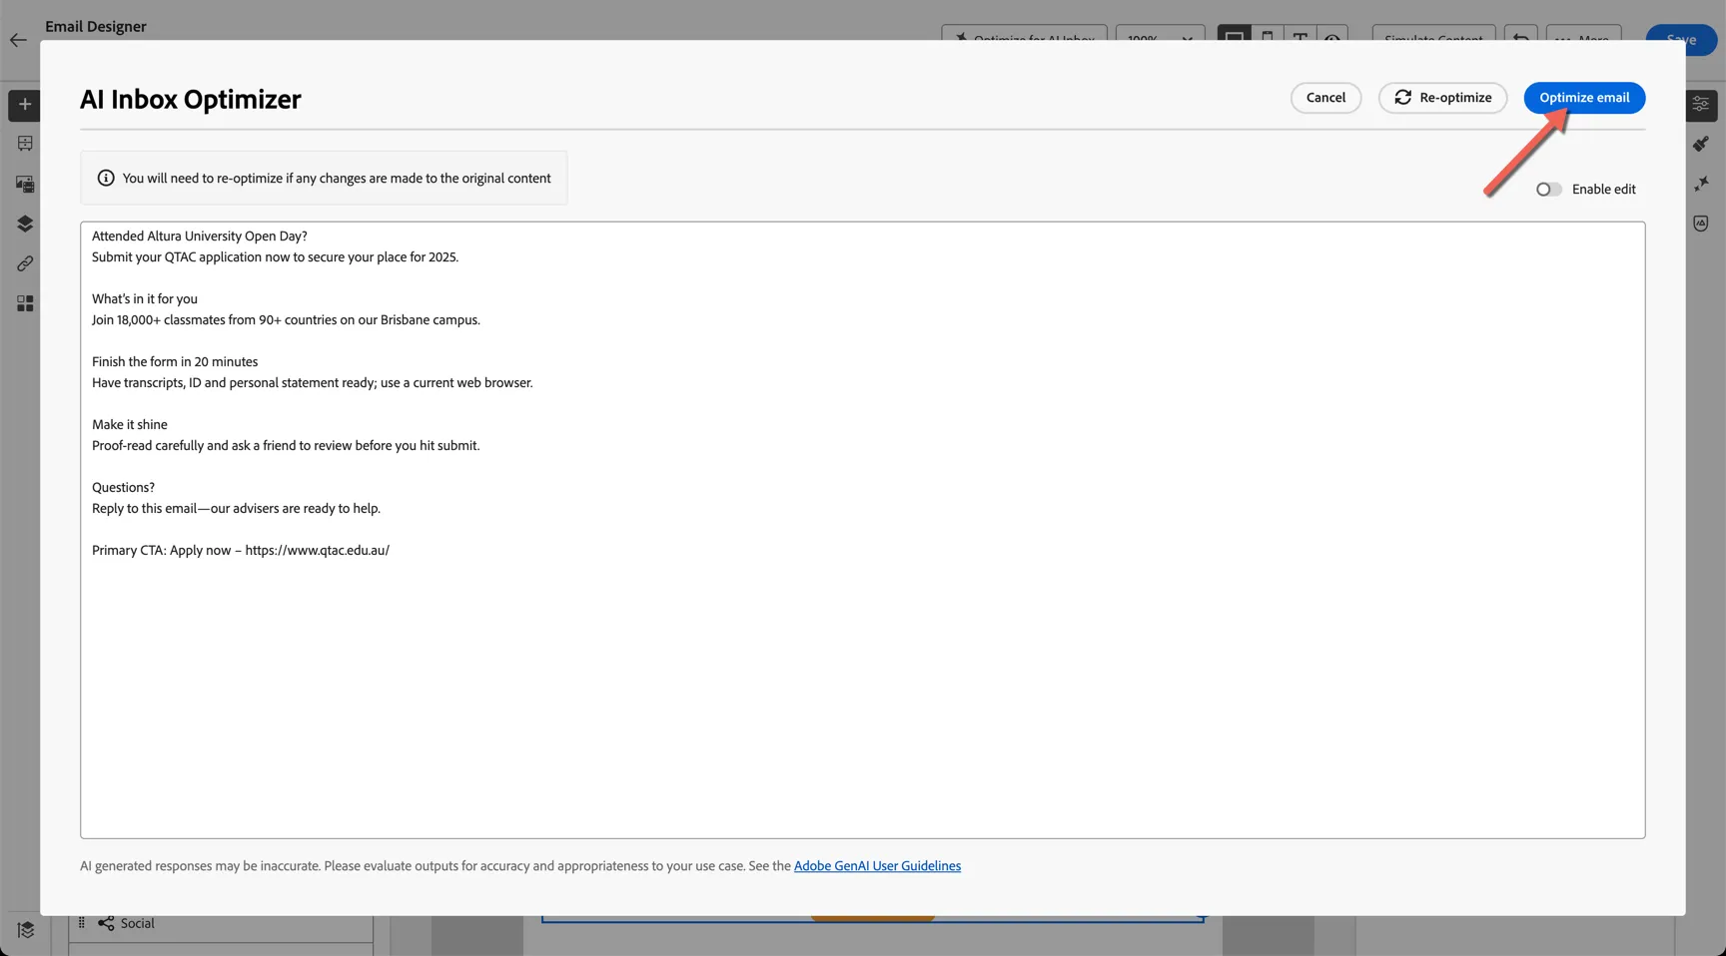This screenshot has height=956, width=1726.
Task: Click the 'Finish the form in 20 minutes' line
Action: tap(175, 362)
